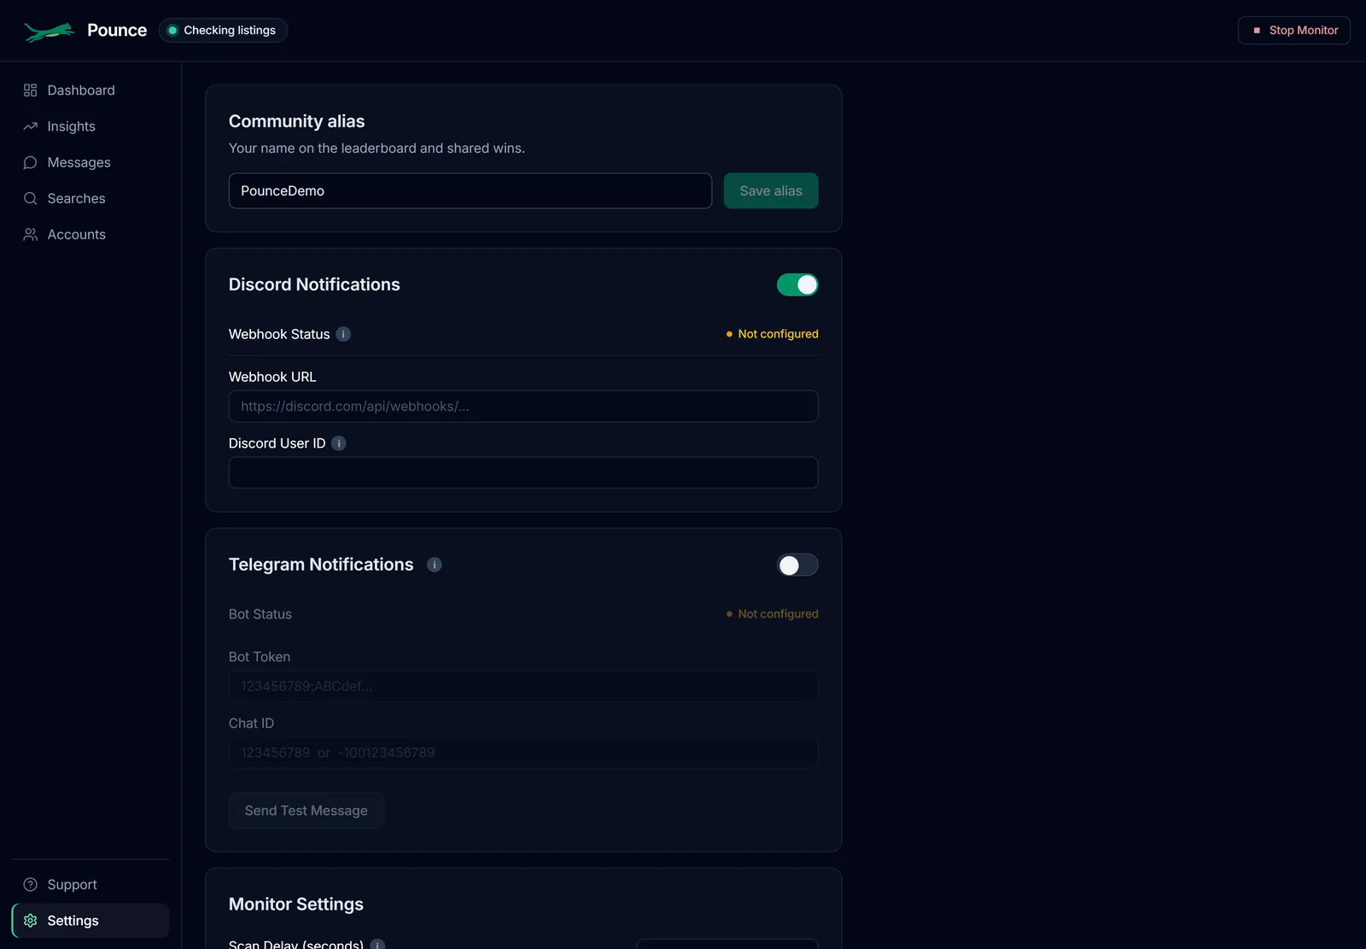Click the Searches magnifier icon
This screenshot has height=949, width=1366.
[30, 198]
